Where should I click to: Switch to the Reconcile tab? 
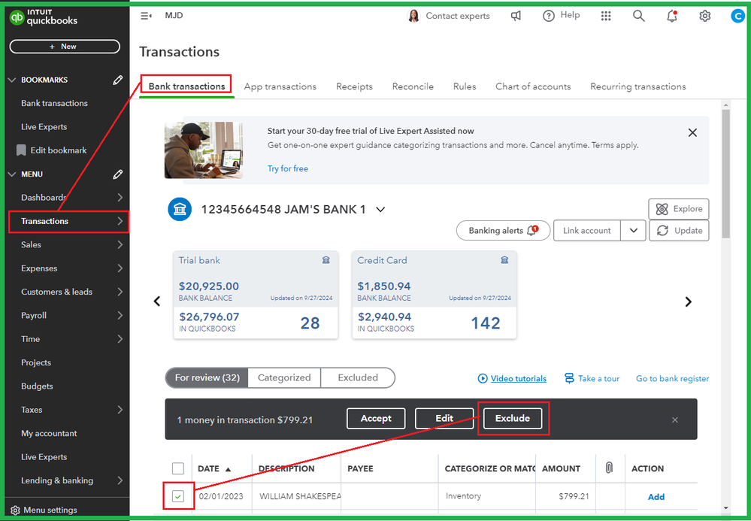tap(413, 86)
